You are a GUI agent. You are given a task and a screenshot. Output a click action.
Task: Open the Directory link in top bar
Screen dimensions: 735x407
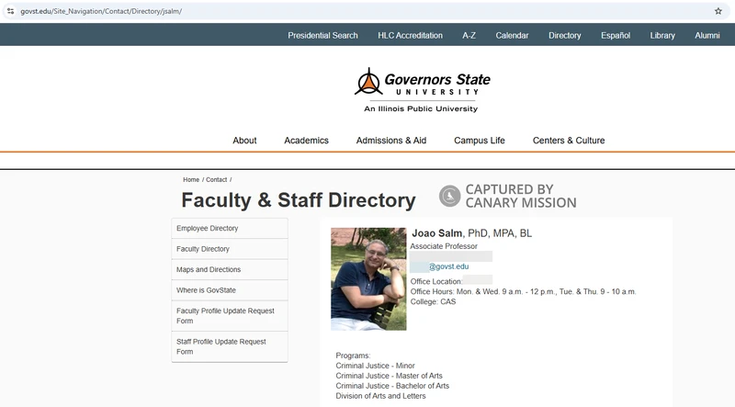click(564, 36)
